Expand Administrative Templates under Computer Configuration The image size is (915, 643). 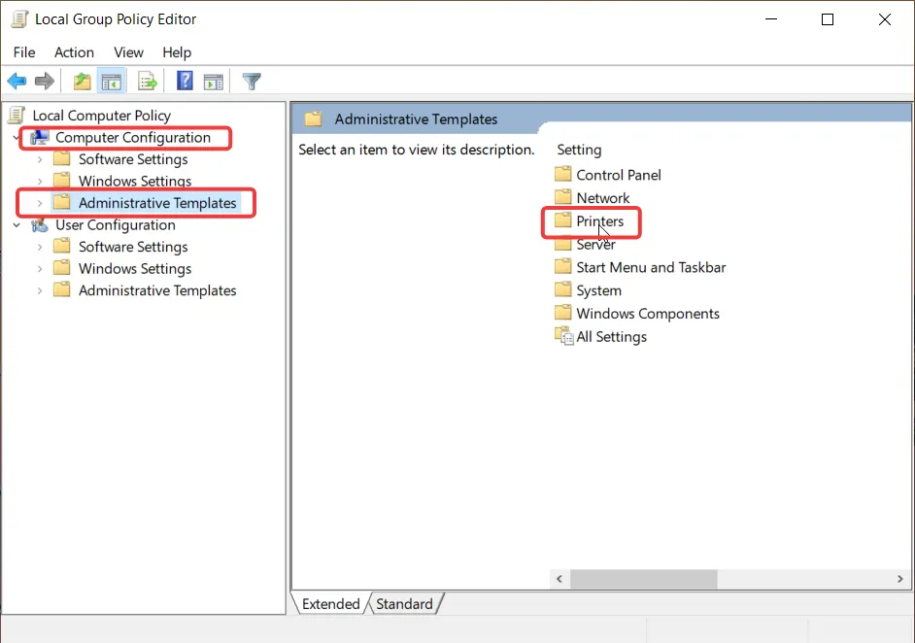coord(40,203)
